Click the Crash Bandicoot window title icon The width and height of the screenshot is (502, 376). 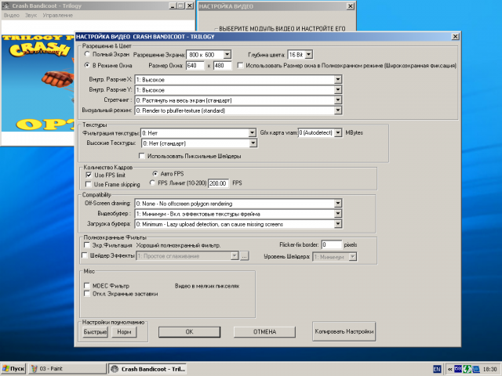pos(5,5)
